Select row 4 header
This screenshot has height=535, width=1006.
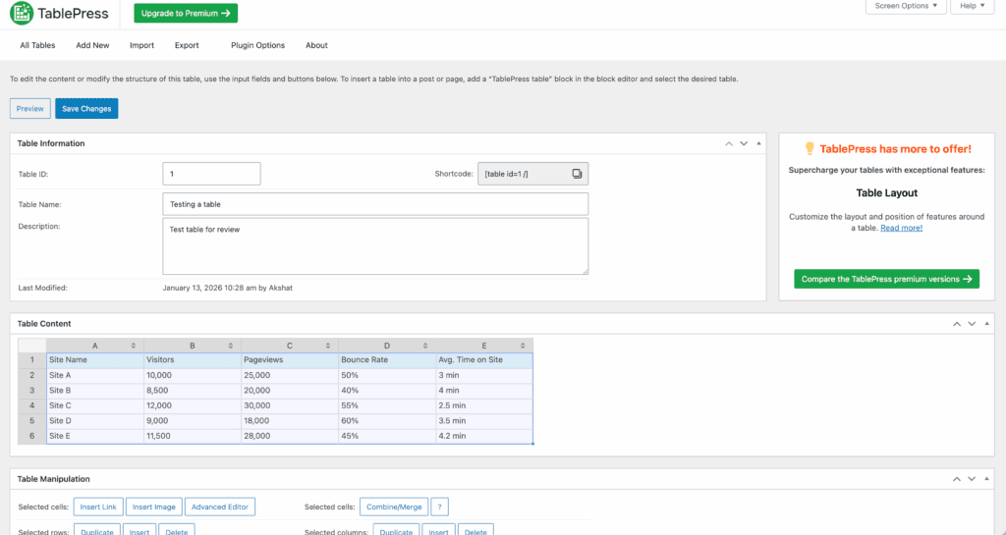point(32,405)
